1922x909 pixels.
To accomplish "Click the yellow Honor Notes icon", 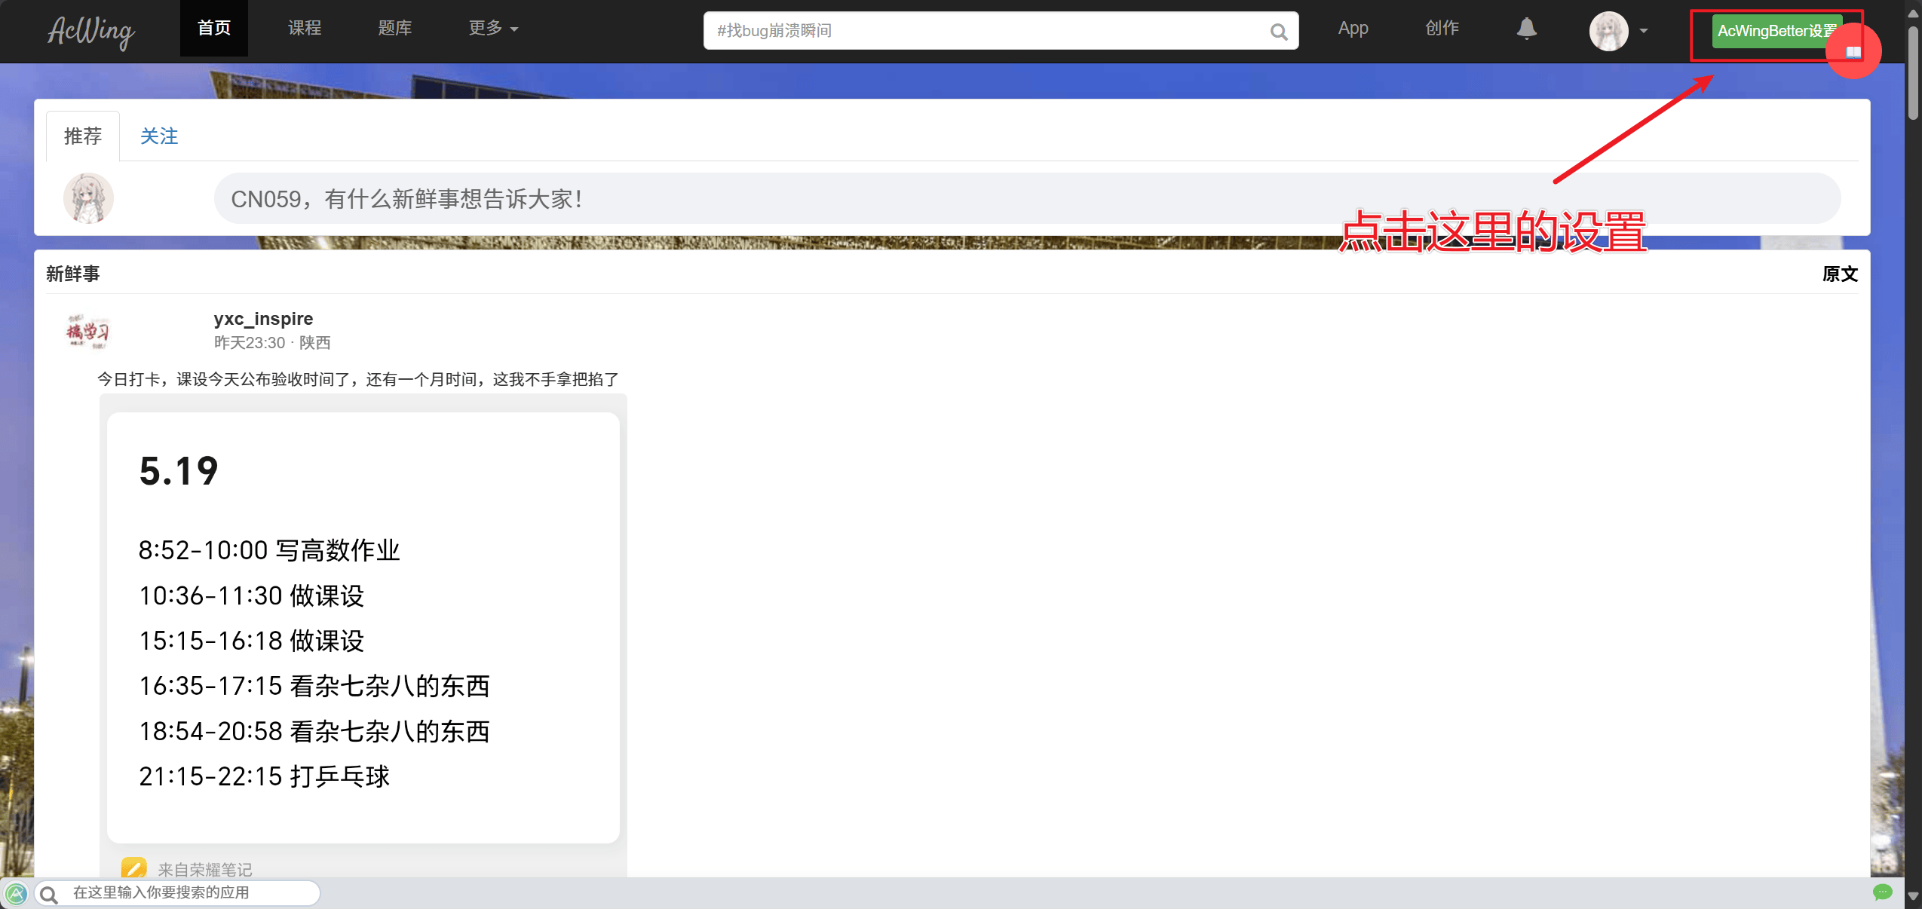I will point(134,868).
